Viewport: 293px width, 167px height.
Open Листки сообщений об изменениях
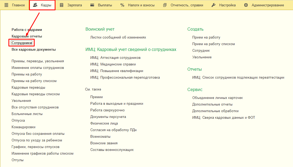coord(118,37)
